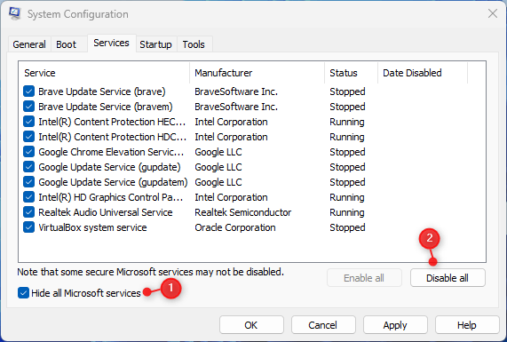The width and height of the screenshot is (507, 342).
Task: Select the Realtek Audio Universal Service name
Action: 106,212
